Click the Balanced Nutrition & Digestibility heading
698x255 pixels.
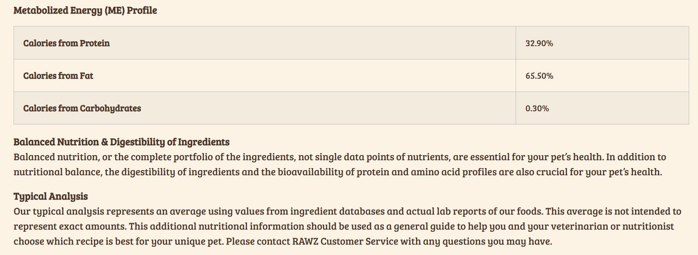pyautogui.click(x=121, y=142)
